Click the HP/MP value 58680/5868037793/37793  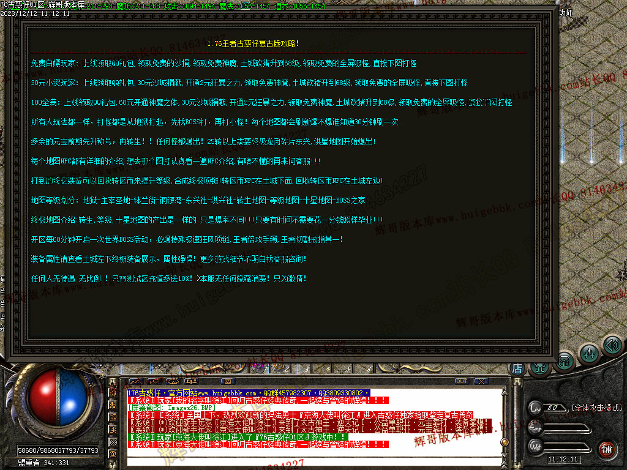[58, 450]
